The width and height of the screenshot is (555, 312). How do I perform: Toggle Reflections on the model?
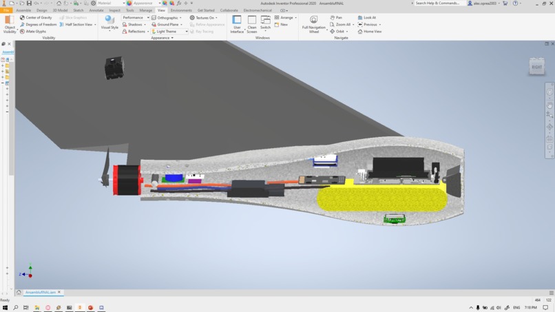click(x=134, y=32)
